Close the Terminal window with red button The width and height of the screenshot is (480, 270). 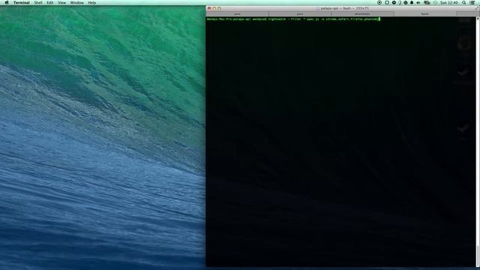tap(209, 8)
